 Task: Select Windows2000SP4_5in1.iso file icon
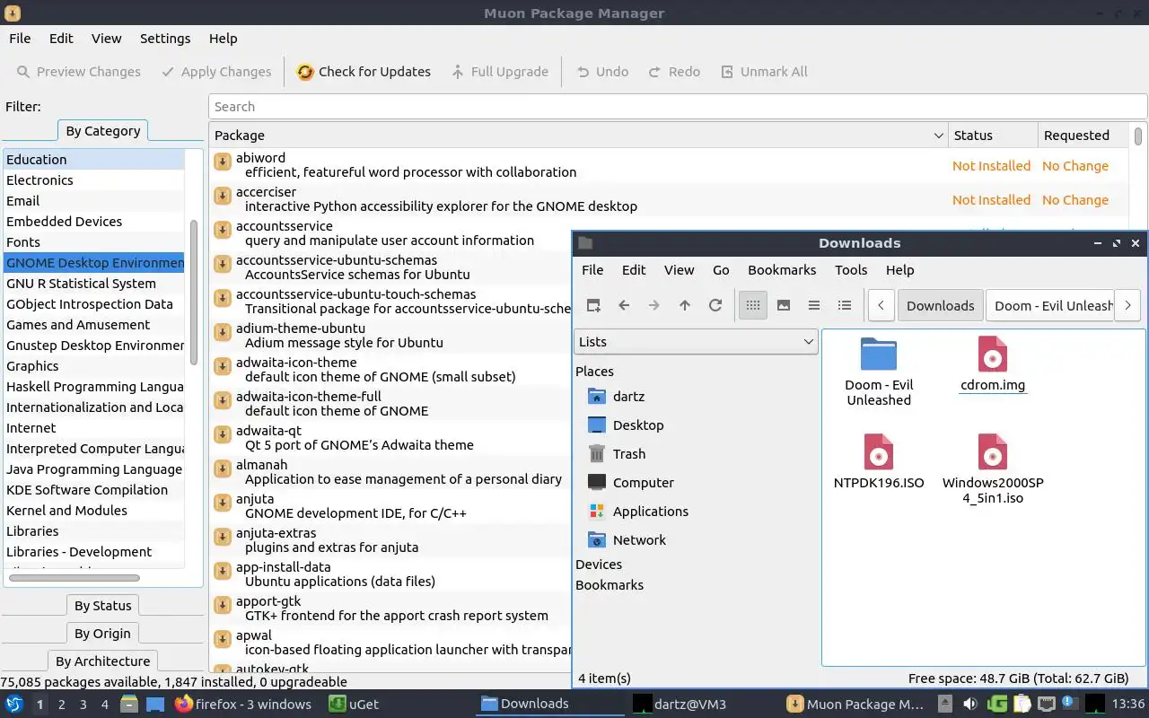pos(992,451)
